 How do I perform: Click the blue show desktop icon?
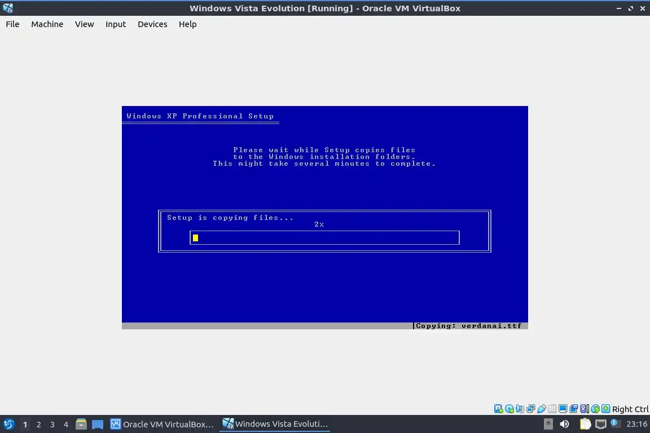click(98, 425)
